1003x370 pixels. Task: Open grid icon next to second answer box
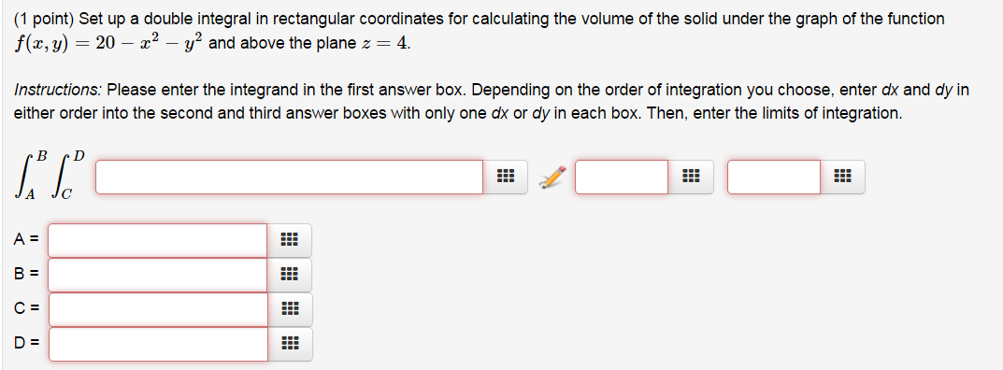pos(691,177)
